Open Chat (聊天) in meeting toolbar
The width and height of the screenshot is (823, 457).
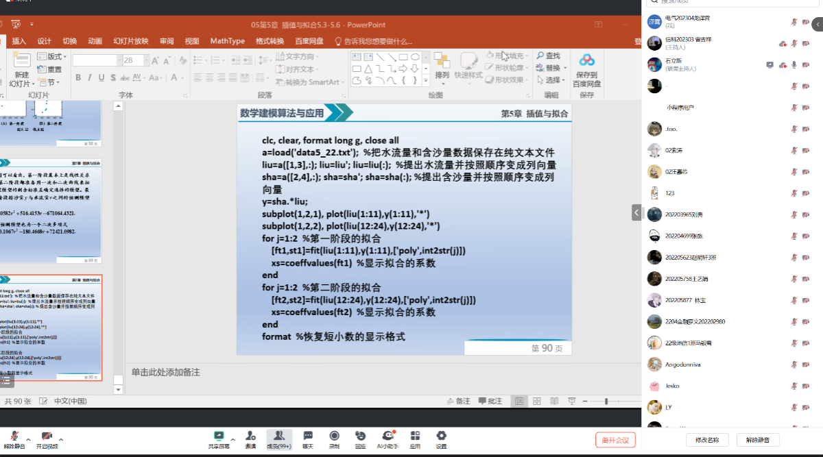pos(308,439)
